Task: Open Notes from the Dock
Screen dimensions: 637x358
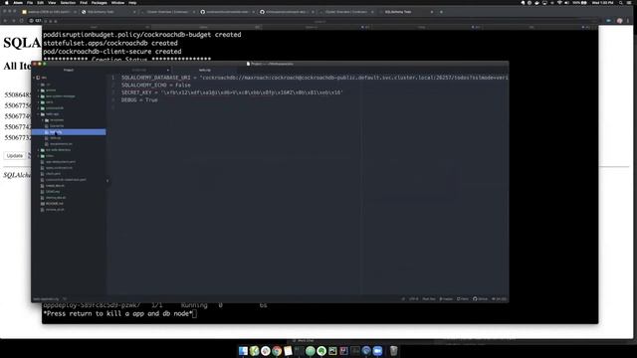Action: click(288, 351)
